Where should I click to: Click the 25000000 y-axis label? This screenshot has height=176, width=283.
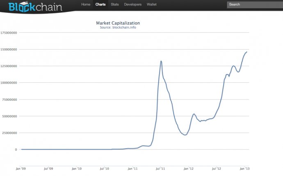tap(9, 133)
